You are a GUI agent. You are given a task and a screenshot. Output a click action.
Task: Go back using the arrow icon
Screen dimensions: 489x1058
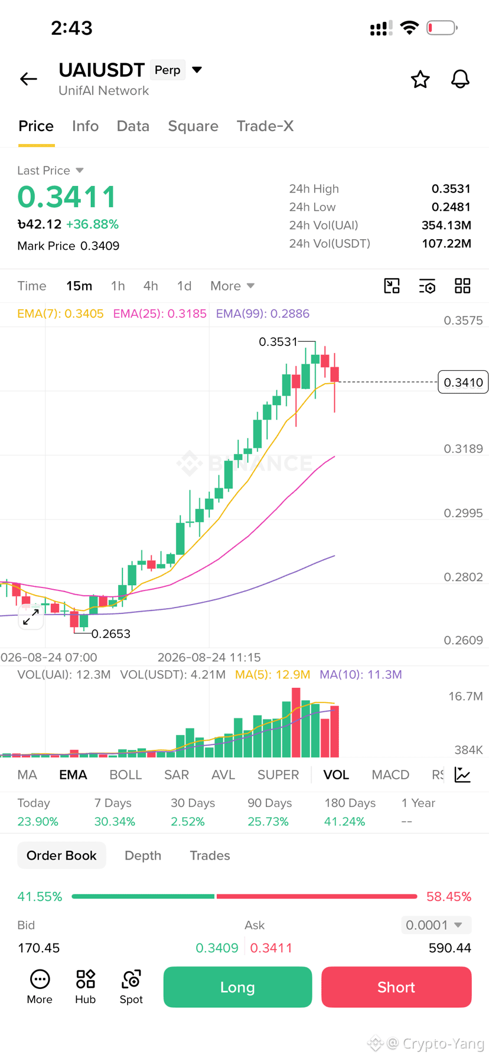[28, 79]
